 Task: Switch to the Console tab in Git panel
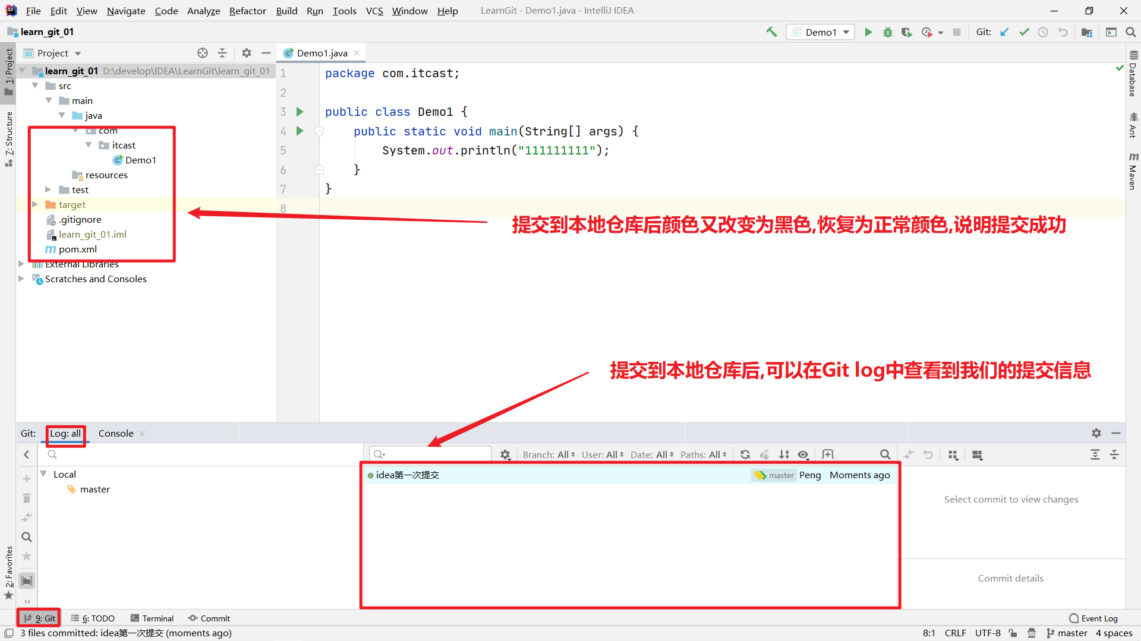[x=116, y=433]
